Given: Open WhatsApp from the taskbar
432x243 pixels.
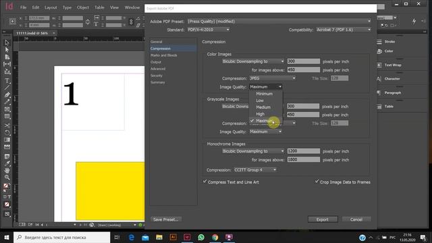Looking at the screenshot, I should (201, 237).
